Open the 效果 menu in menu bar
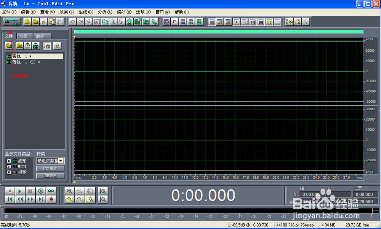 coord(67,12)
